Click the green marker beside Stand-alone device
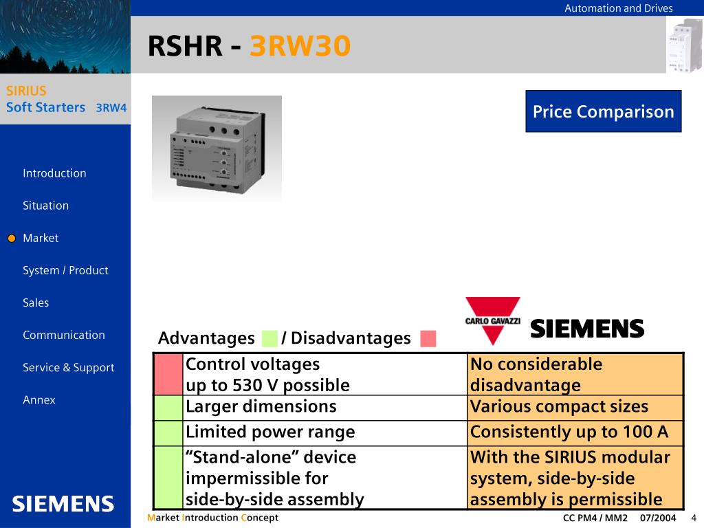704x528 pixels. pyautogui.click(x=168, y=477)
